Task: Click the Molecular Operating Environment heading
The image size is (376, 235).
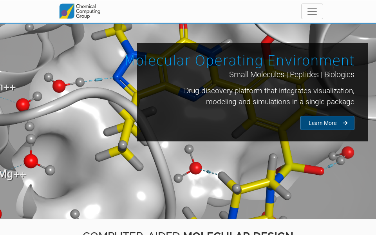Action: pyautogui.click(x=240, y=61)
